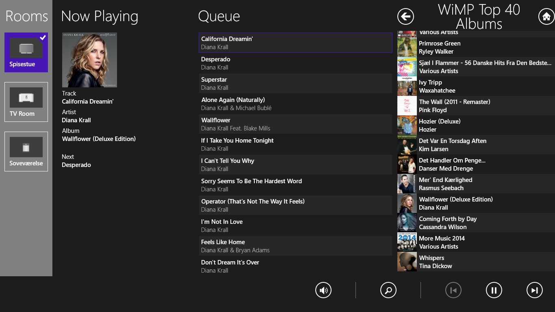Image resolution: width=555 pixels, height=312 pixels.
Task: Open Sjæl I Flammer album
Action: [x=476, y=67]
